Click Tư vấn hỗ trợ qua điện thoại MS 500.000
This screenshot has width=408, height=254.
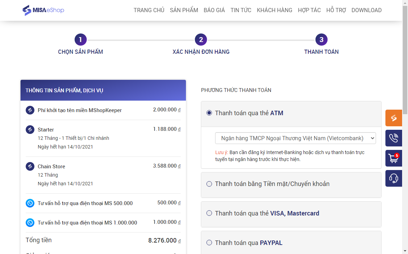pyautogui.click(x=85, y=203)
